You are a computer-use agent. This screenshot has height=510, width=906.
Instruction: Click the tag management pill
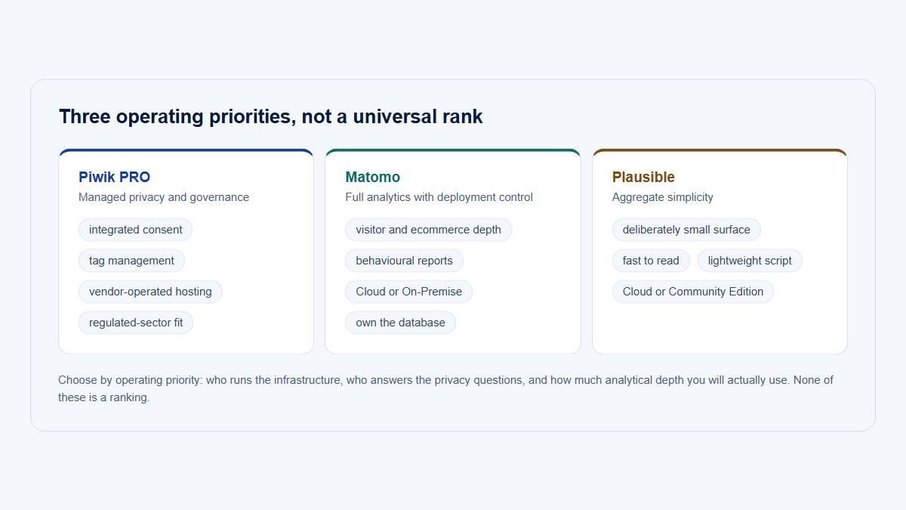click(x=131, y=261)
